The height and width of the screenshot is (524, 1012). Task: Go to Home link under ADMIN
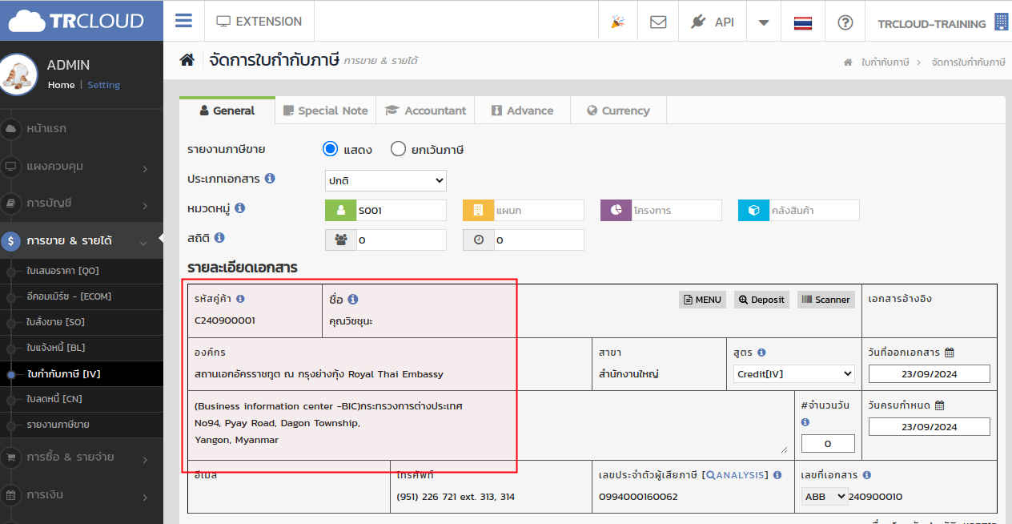61,85
